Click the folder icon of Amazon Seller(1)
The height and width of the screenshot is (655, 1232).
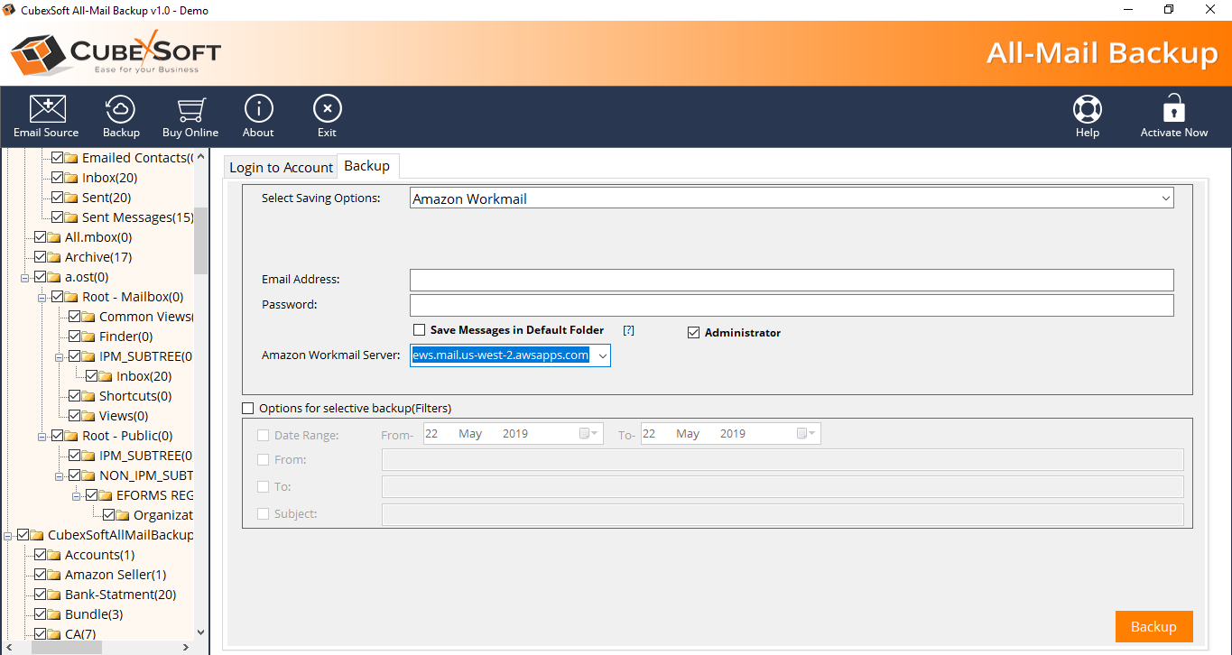(55, 575)
